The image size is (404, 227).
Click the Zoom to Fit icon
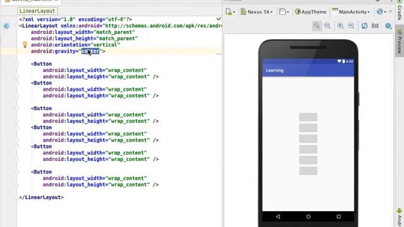317,26
